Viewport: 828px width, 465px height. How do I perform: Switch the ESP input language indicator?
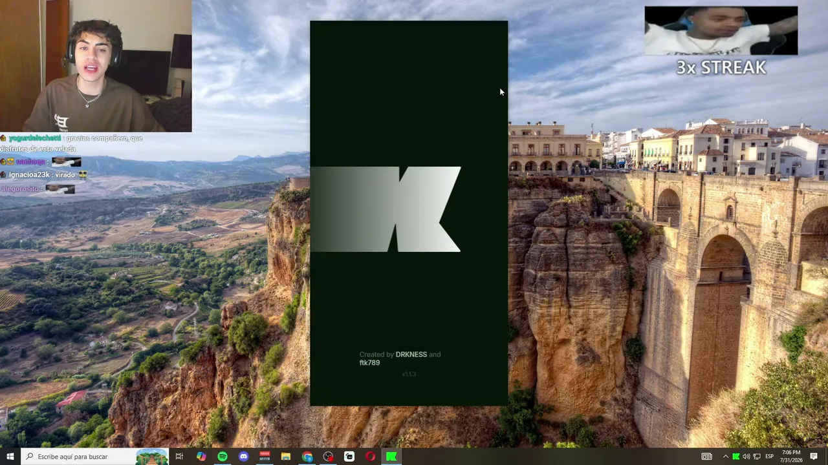point(769,457)
